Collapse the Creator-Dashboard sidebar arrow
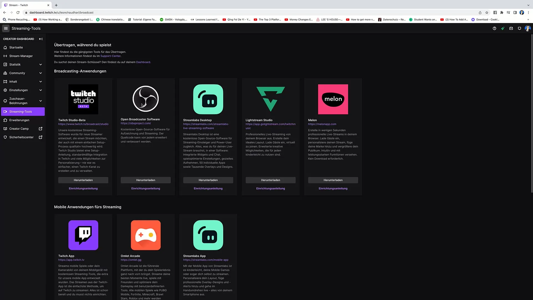Image resolution: width=533 pixels, height=300 pixels. (x=41, y=39)
